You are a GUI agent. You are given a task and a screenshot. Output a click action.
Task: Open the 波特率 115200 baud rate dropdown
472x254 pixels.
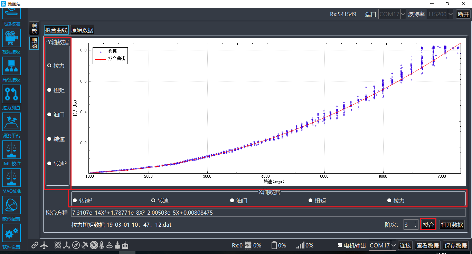[440, 14]
